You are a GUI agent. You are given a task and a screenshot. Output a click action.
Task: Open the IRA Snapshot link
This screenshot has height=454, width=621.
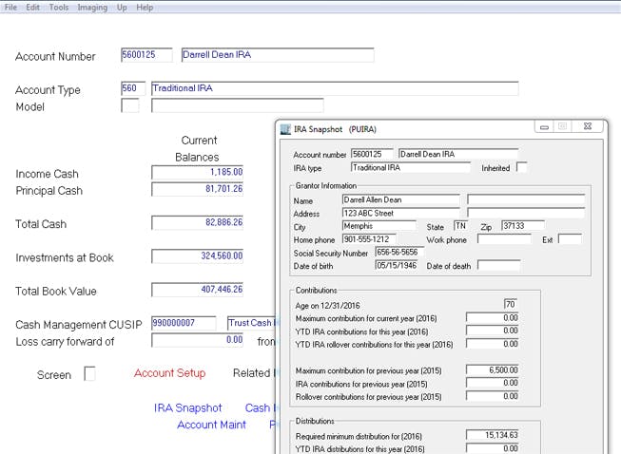187,407
